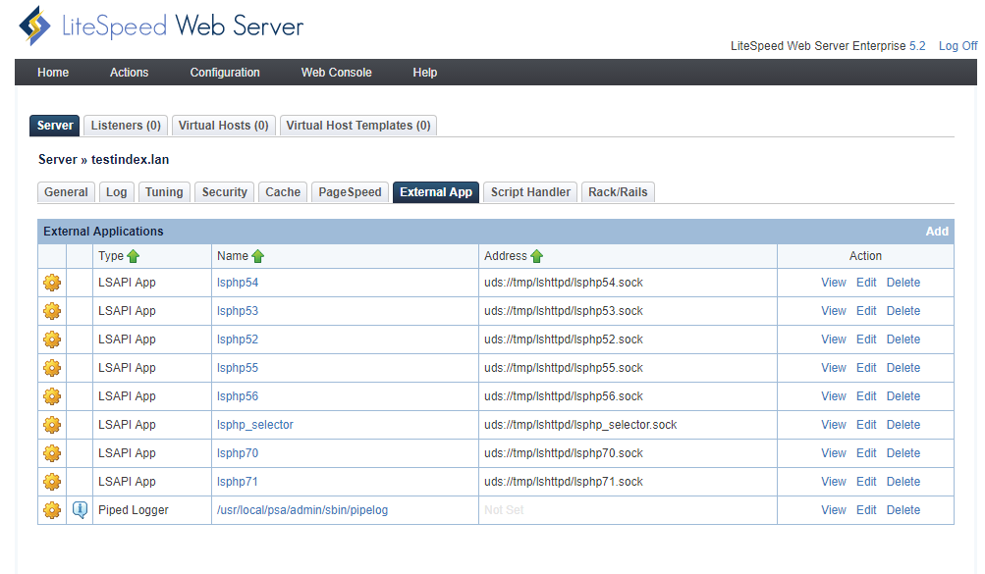Sort by Address using green arrow
The width and height of the screenshot is (985, 574).
[x=536, y=256]
